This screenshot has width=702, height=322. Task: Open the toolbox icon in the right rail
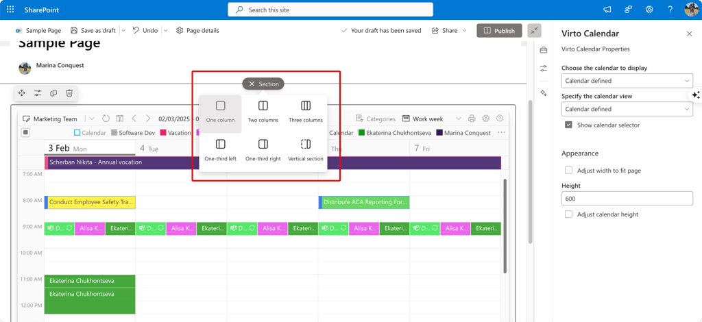coord(544,49)
